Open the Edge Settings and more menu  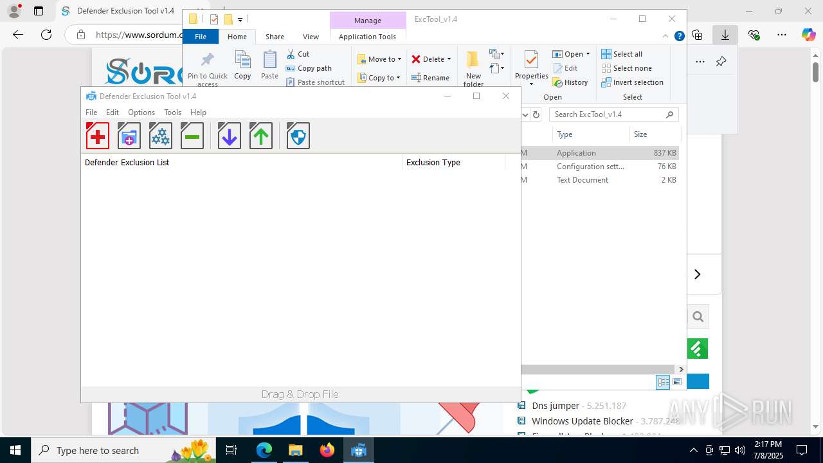click(782, 35)
